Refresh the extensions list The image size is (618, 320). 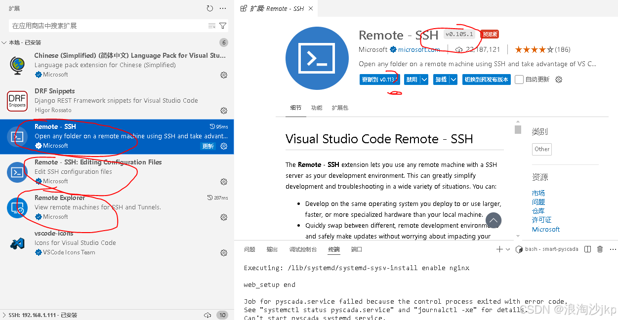pos(210,8)
